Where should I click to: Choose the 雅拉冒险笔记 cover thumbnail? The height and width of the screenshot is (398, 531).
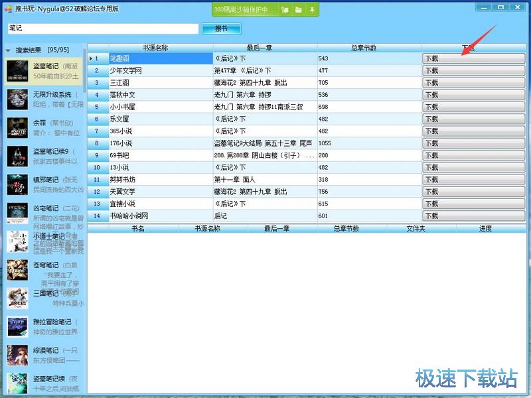coord(17,326)
